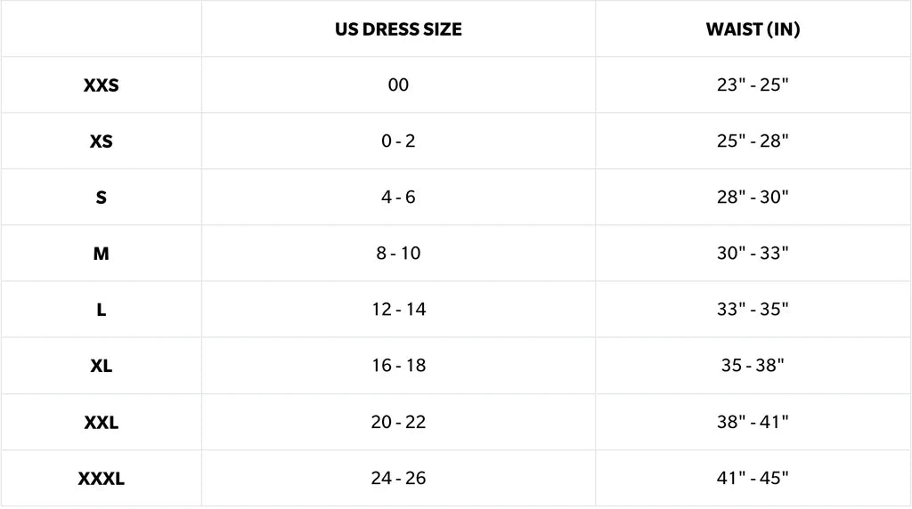912x509 pixels.
Task: Click the XL size row label
Action: tap(102, 366)
